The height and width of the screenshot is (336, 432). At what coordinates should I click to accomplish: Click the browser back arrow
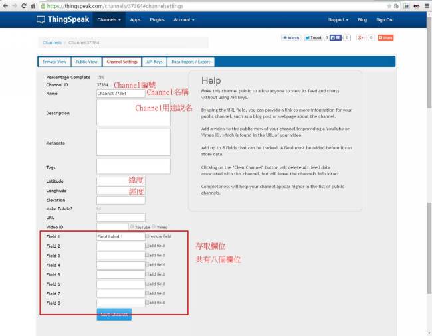pyautogui.click(x=5, y=5)
